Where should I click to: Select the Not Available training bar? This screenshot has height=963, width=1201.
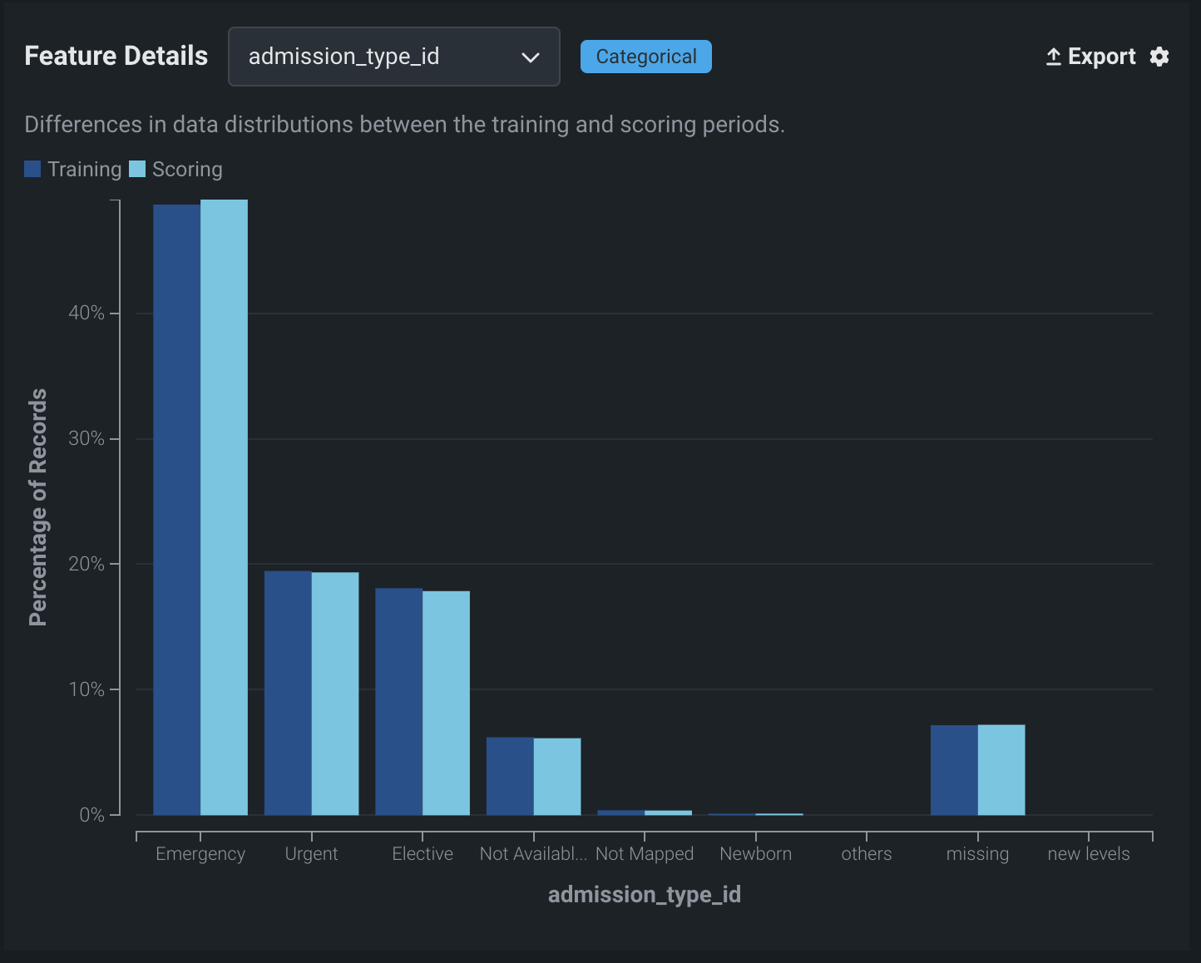pos(510,776)
